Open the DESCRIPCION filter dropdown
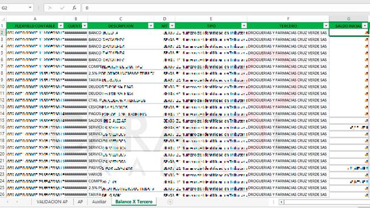 coord(151,26)
